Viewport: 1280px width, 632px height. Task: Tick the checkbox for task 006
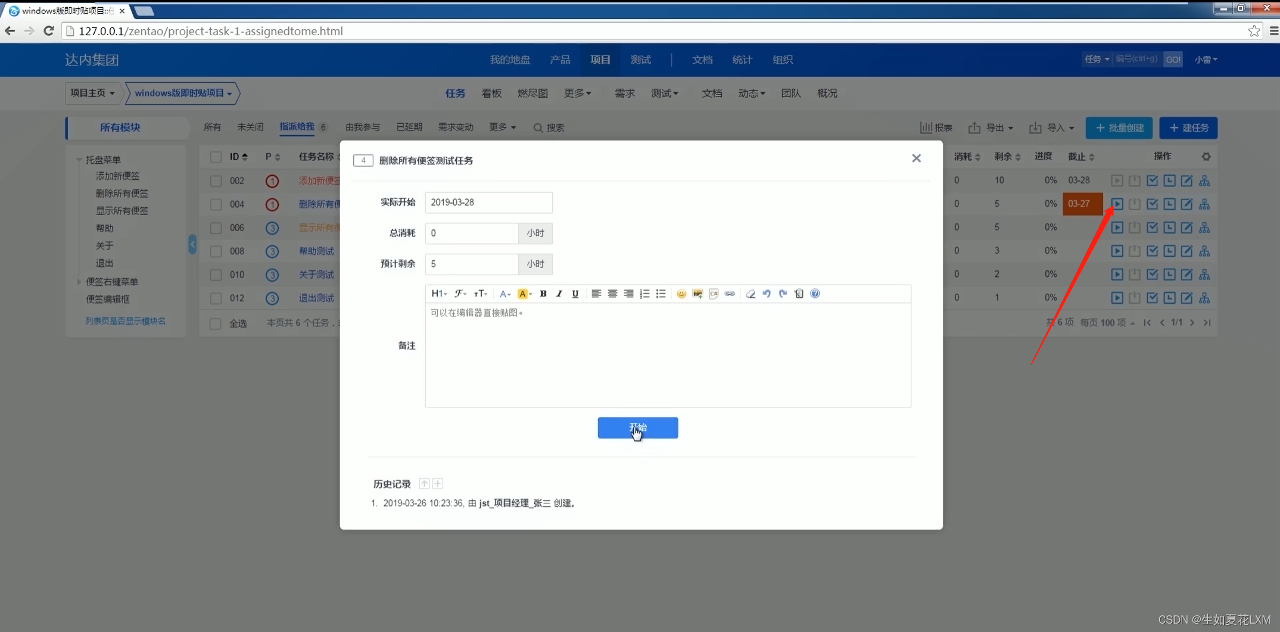coord(216,228)
